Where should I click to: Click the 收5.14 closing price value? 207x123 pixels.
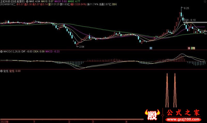(x=44, y=4)
